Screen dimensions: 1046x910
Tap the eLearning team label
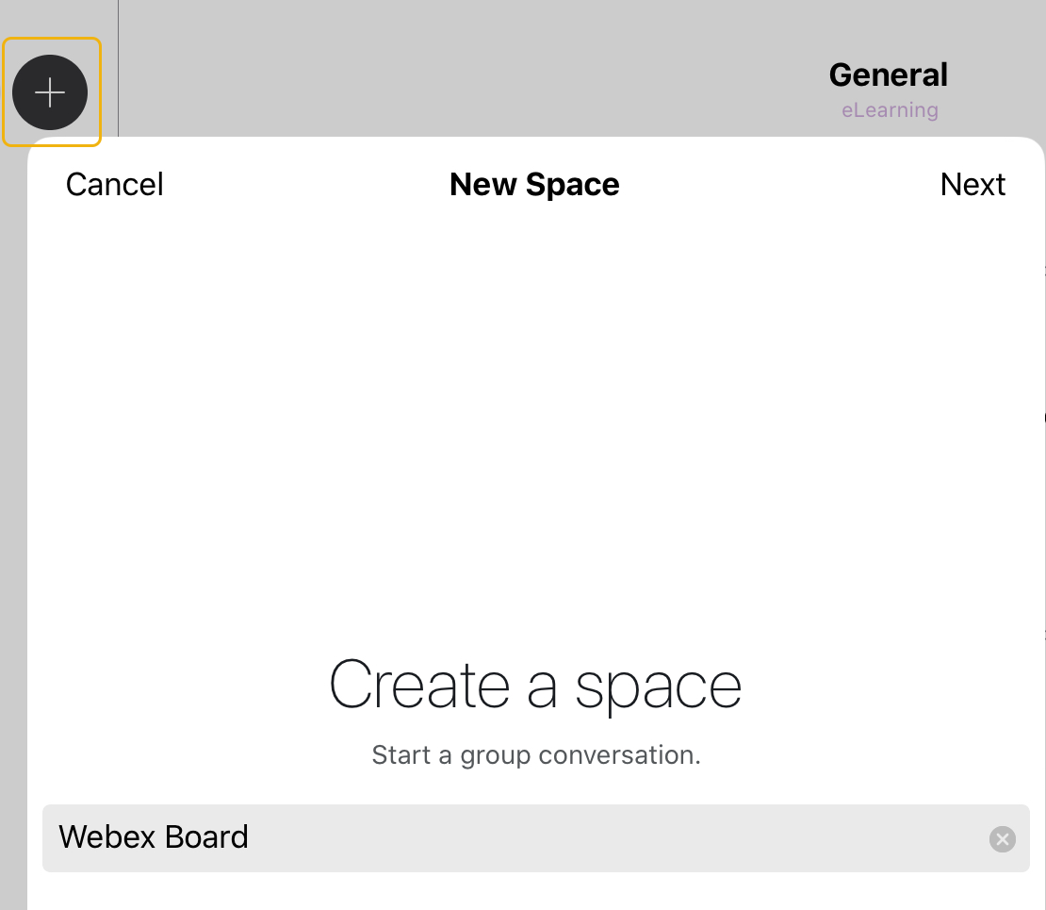tap(889, 109)
